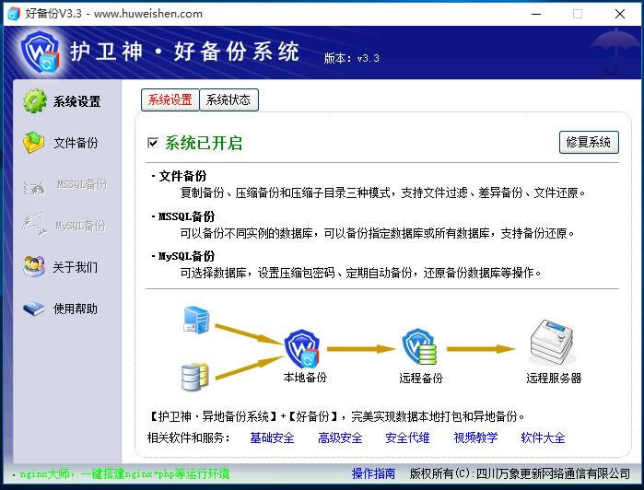Click the 相关软件和服务 label
Screen dimensions: 644x490
[188, 437]
